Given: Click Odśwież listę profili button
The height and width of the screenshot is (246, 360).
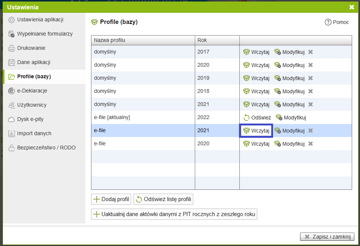Looking at the screenshot, I should 163,199.
